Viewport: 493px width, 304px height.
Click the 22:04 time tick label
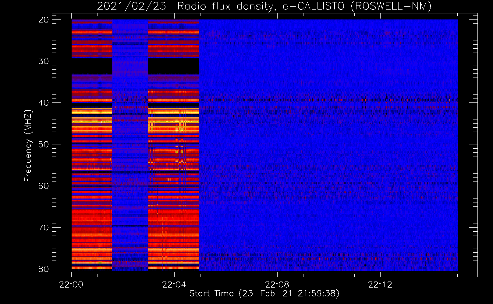[174, 285]
